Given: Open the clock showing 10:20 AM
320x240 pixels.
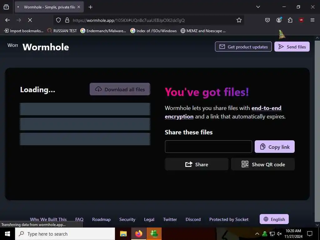Looking at the screenshot, I should [293, 234].
